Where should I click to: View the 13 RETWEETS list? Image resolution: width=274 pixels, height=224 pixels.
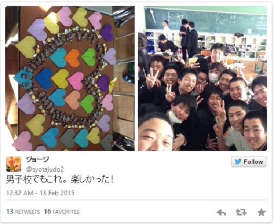coord(23,212)
